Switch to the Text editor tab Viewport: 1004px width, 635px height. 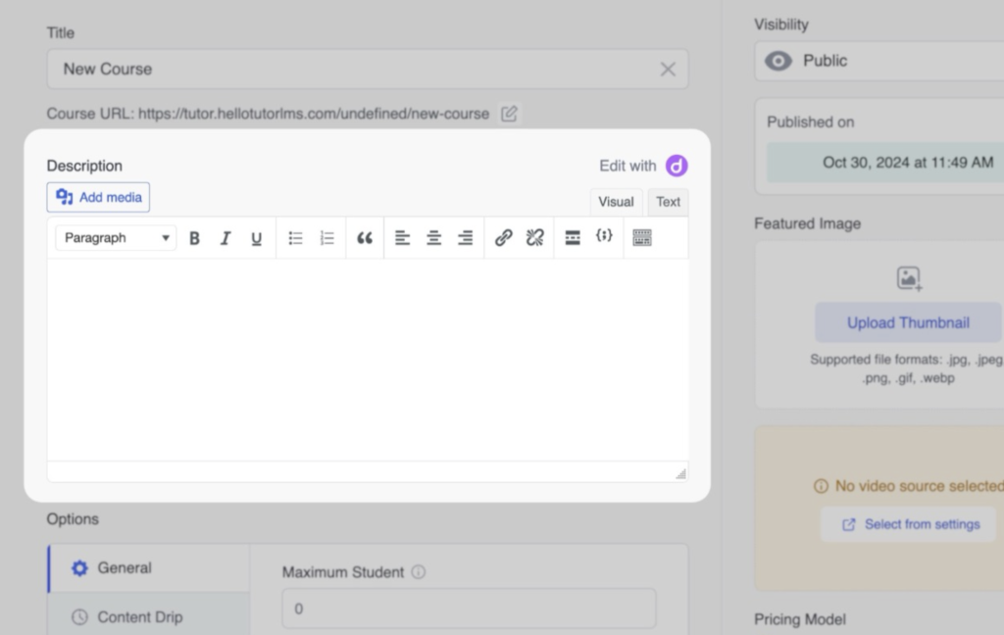pos(668,202)
